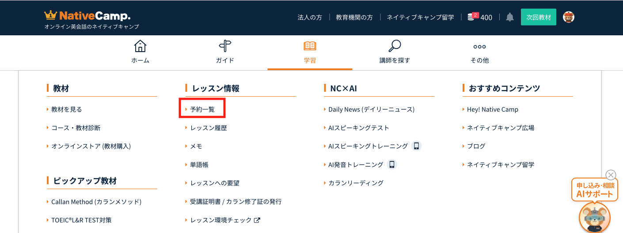Click the coin balance icon showing 400
Image resolution: width=623 pixels, height=233 pixels.
472,17
